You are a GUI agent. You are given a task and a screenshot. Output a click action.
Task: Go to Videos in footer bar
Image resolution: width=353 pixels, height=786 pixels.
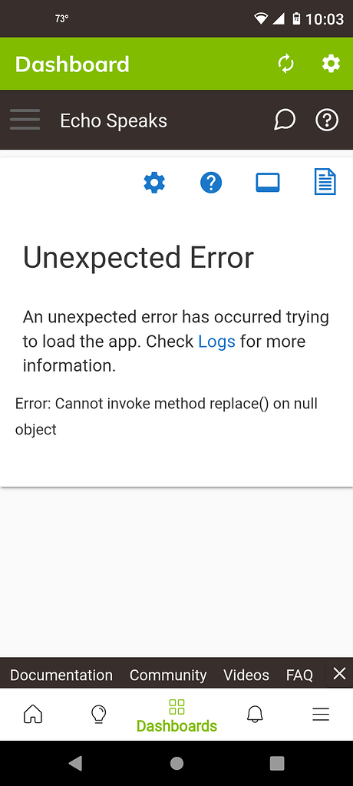pyautogui.click(x=246, y=675)
